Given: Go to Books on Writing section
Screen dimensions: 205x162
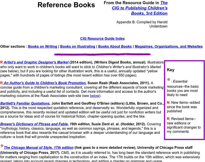Looking at the screenshot, I should 43,46.
